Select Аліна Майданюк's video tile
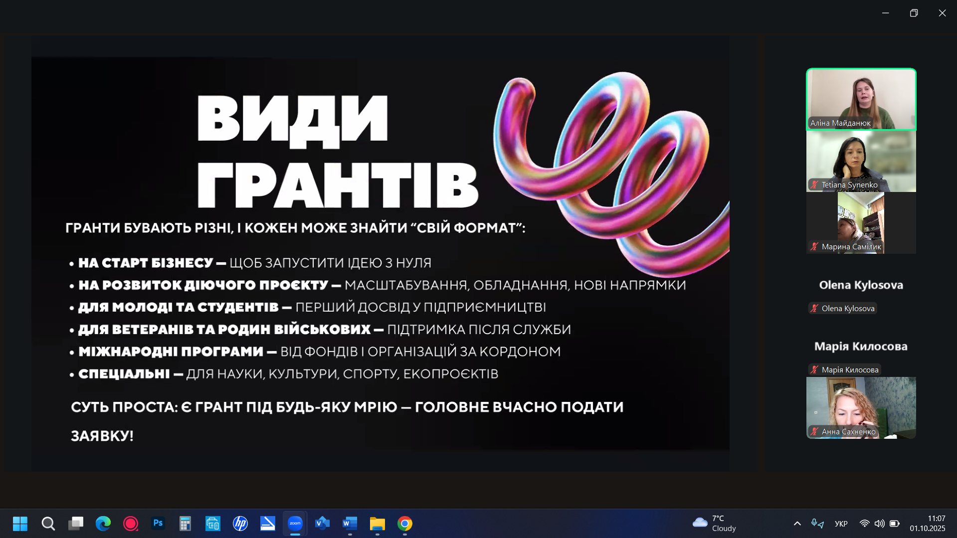This screenshot has width=957, height=538. [x=861, y=99]
